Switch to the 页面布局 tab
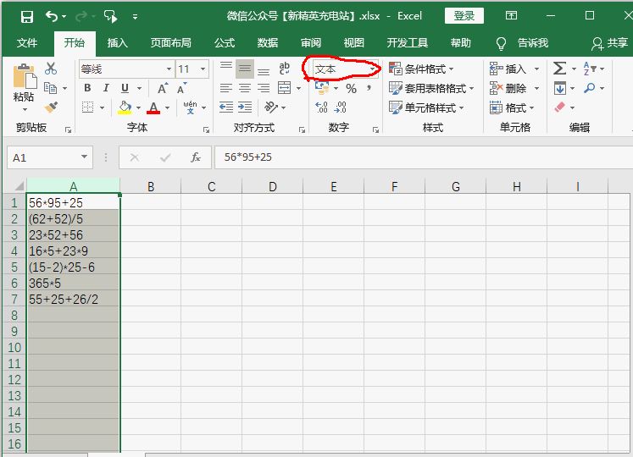This screenshot has width=633, height=457. tap(171, 43)
